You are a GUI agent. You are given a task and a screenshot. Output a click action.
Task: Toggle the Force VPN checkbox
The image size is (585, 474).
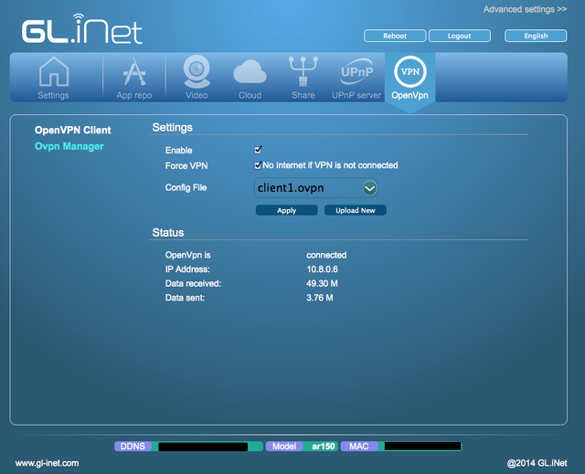pos(258,165)
